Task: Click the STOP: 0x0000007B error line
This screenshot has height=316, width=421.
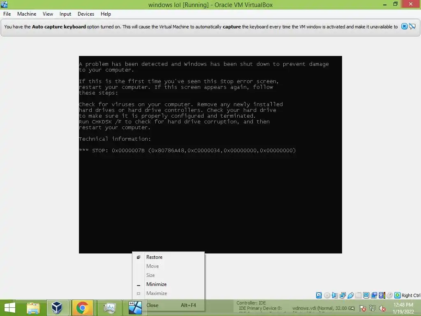Action: 187,151
